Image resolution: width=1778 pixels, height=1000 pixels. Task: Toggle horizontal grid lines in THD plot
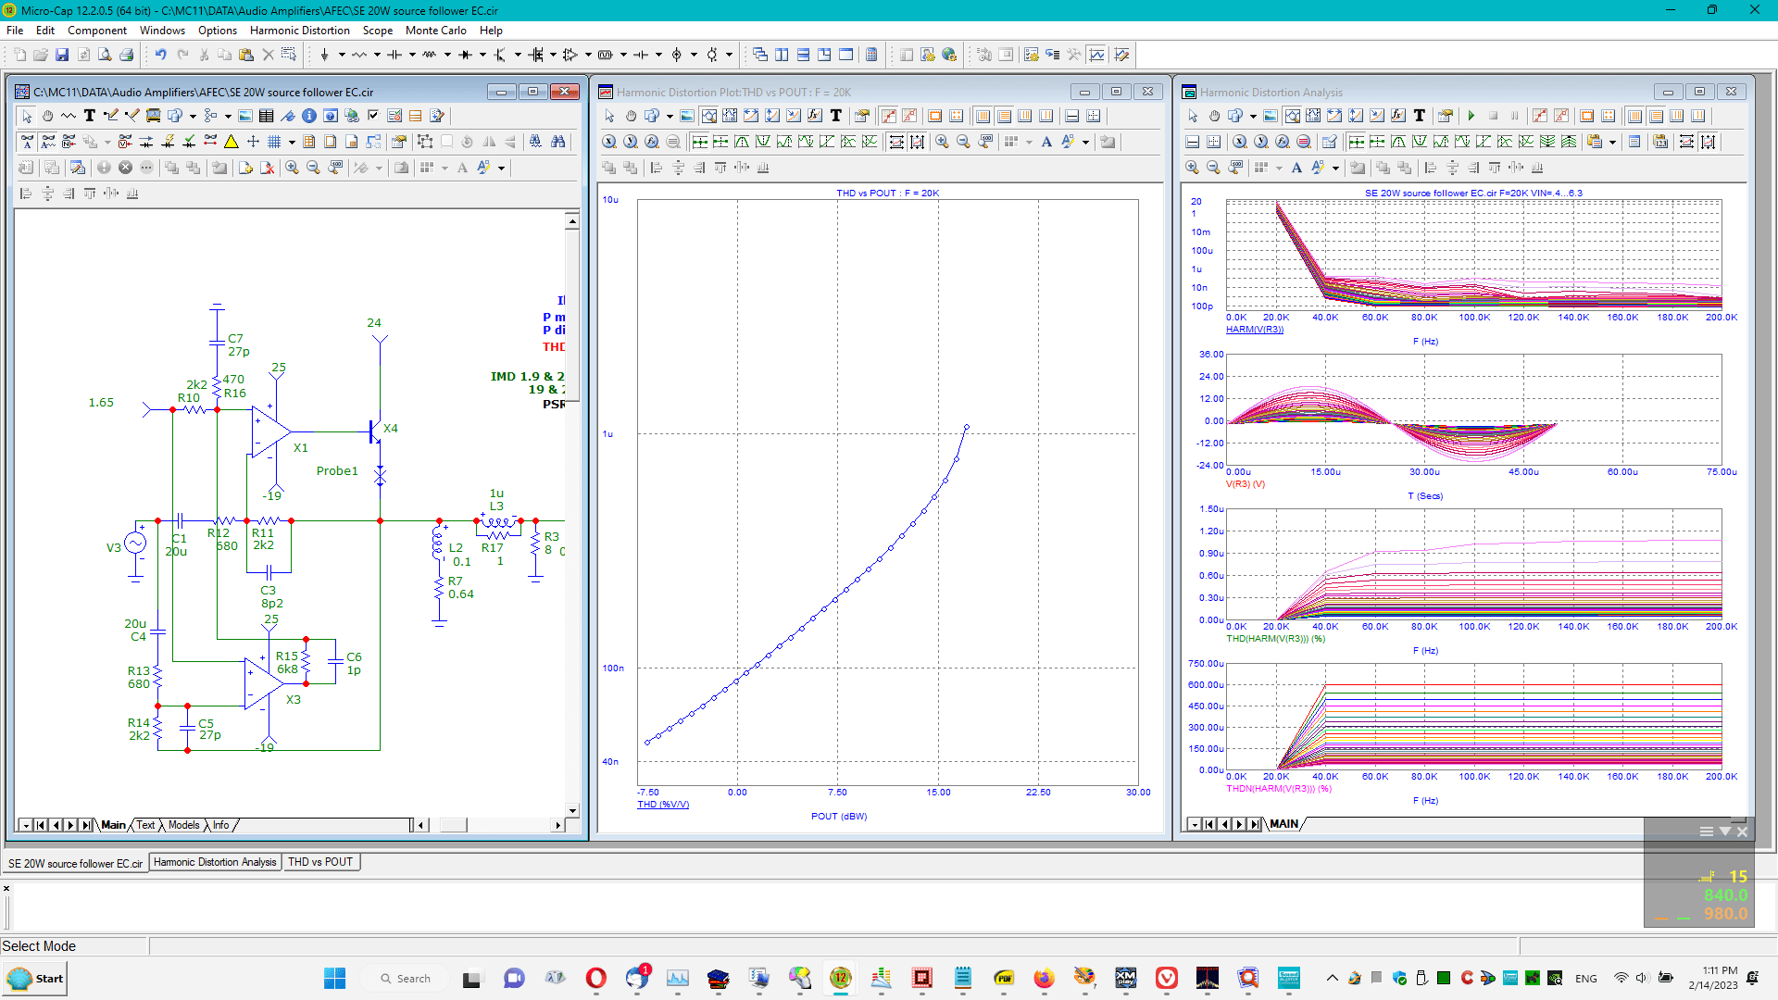coord(1004,116)
